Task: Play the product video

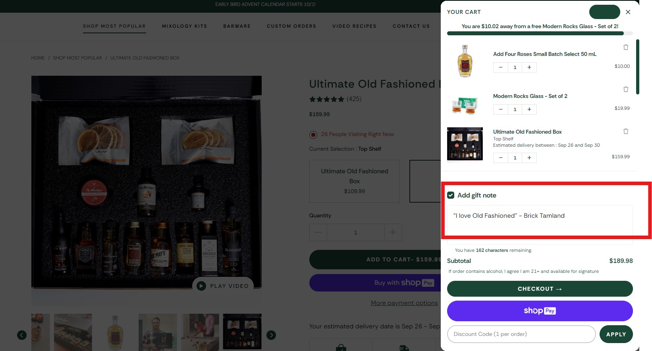Action: pos(223,286)
